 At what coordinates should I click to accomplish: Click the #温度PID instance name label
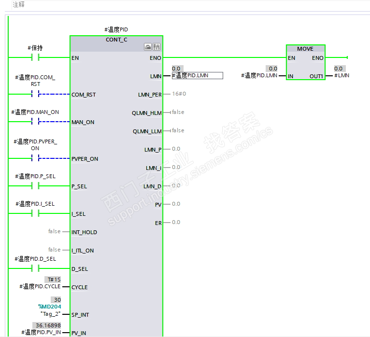point(116,29)
